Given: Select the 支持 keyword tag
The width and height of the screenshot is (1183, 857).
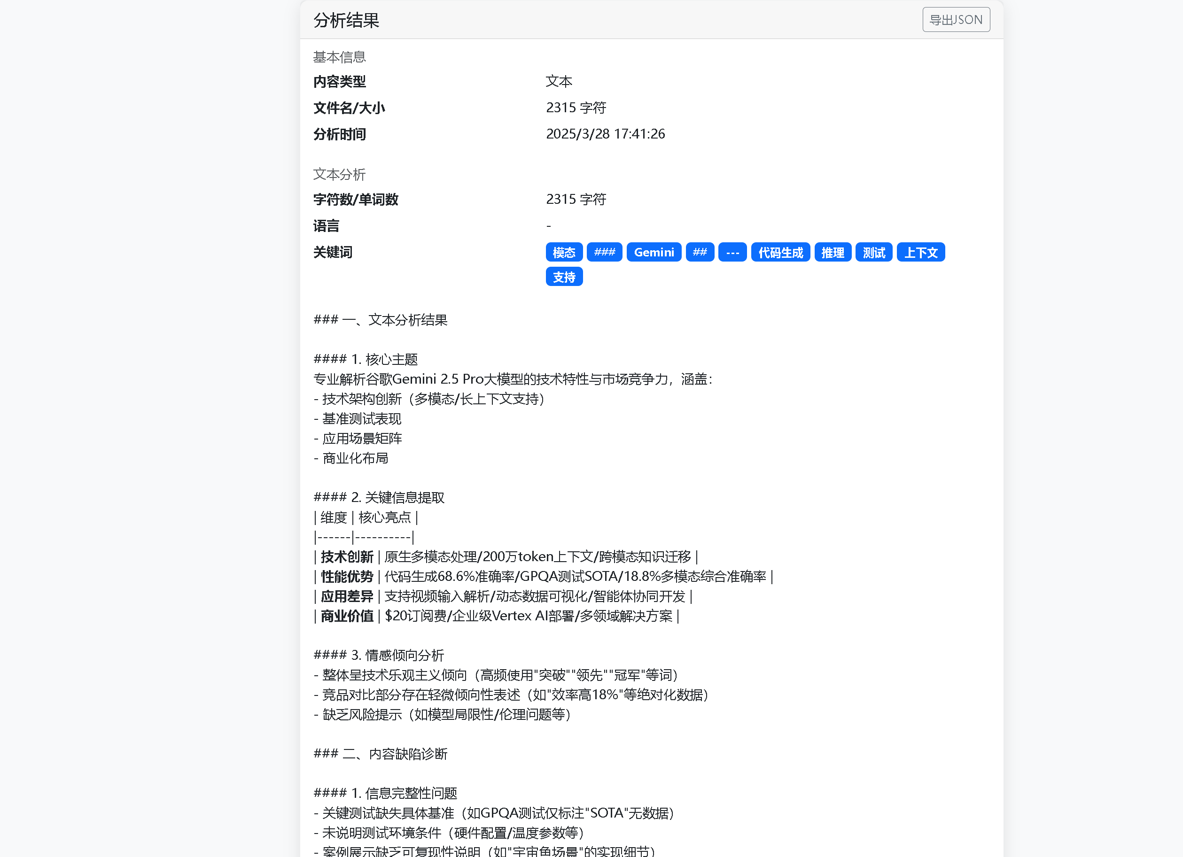Looking at the screenshot, I should pyautogui.click(x=563, y=277).
